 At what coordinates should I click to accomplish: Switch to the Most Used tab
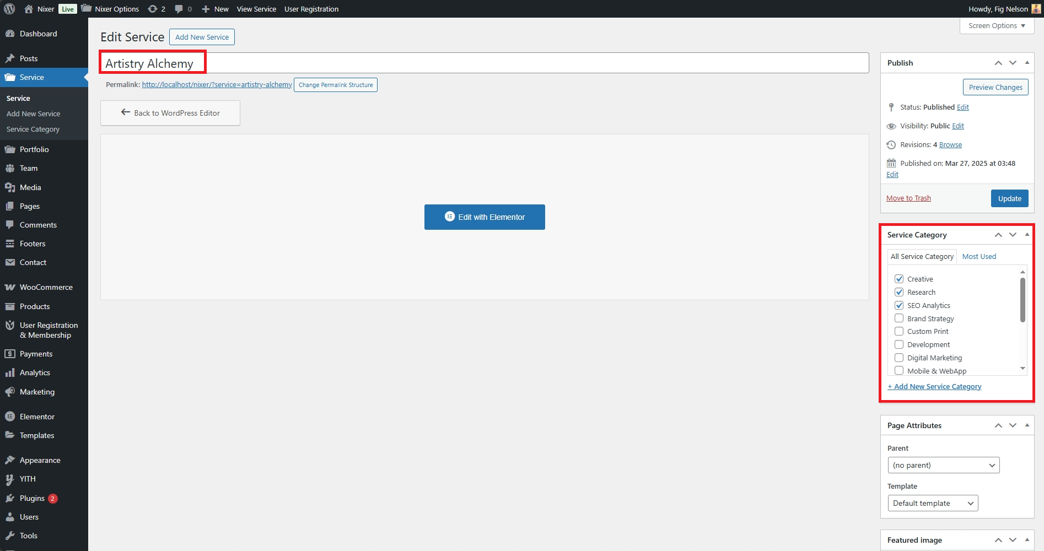point(979,257)
